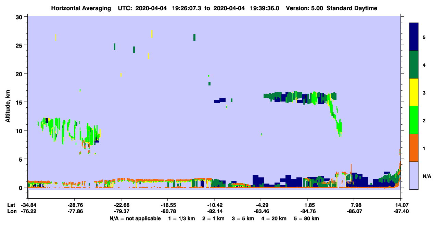This screenshot has width=445, height=228.
Task: Click the longitude value '-86.07'
Action: click(x=354, y=212)
